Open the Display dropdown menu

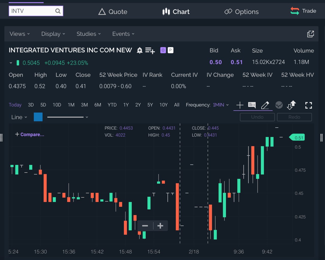(x=53, y=34)
